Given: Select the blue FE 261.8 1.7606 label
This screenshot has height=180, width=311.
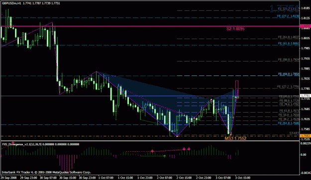Looking at the screenshot, I should point(289,123).
